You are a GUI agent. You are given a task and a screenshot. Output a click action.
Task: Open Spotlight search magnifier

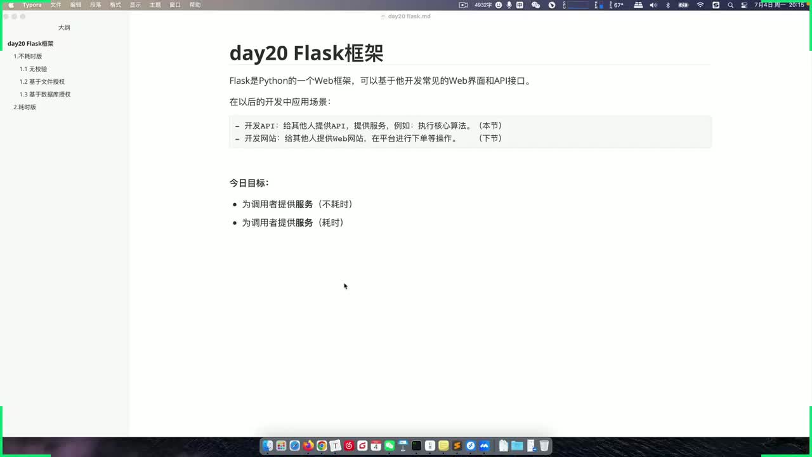point(731,4)
